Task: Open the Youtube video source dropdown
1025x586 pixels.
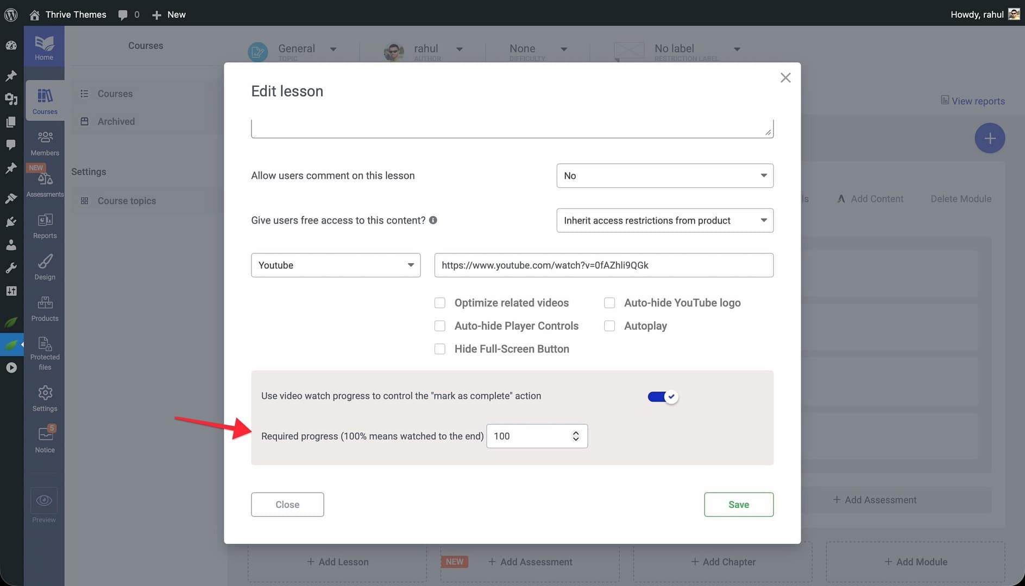Action: [335, 265]
